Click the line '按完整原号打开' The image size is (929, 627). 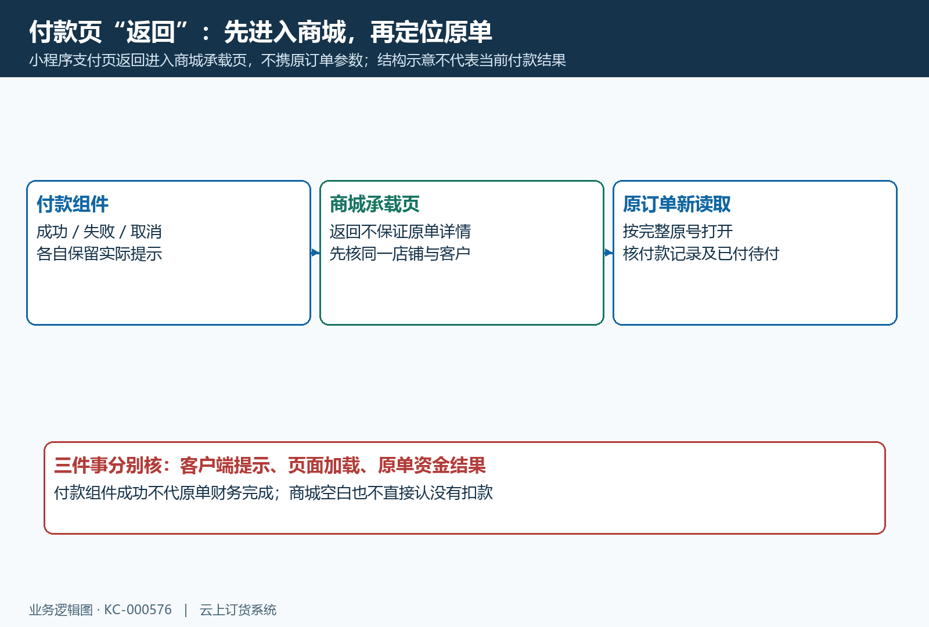[x=678, y=232]
